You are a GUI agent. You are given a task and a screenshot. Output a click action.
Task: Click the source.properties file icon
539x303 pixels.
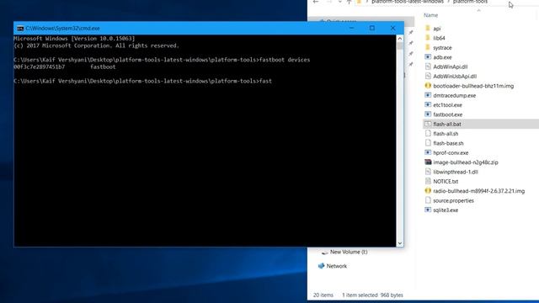pyautogui.click(x=428, y=200)
